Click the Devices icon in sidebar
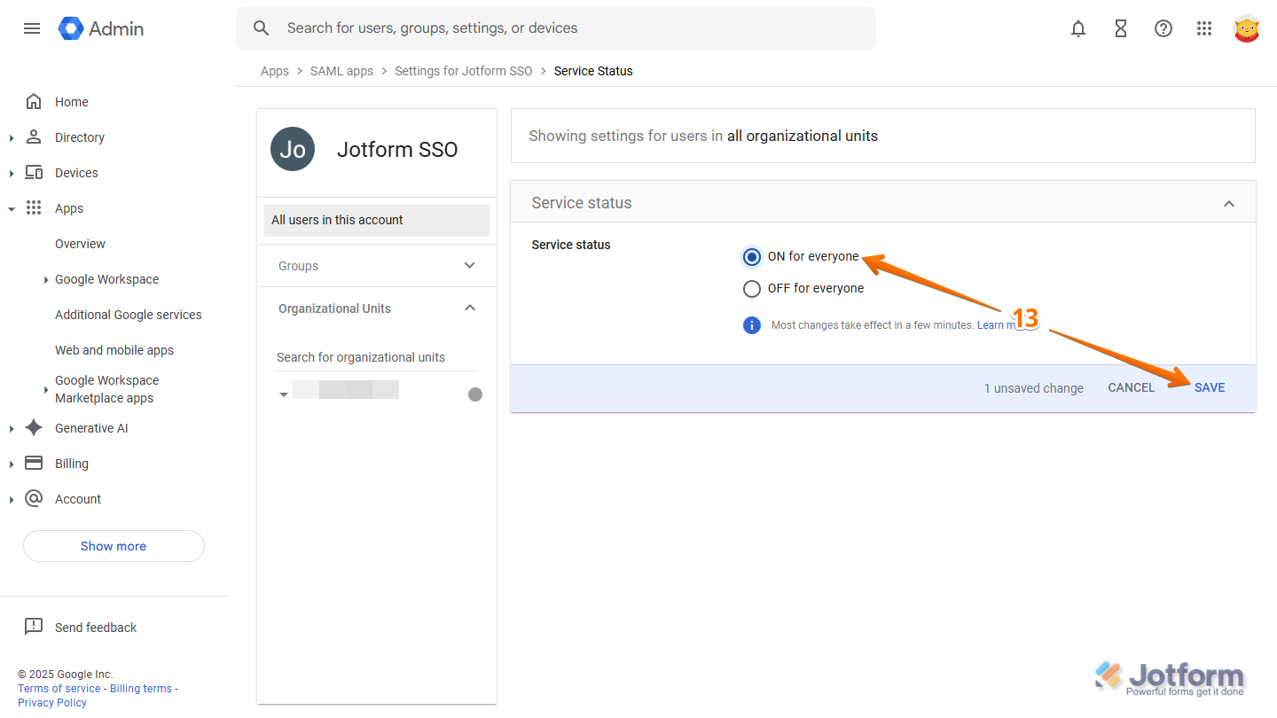The image size is (1277, 718). (x=34, y=172)
